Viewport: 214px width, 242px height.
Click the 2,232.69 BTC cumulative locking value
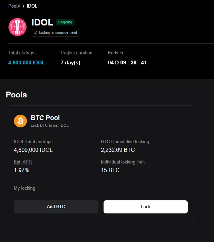click(x=118, y=150)
